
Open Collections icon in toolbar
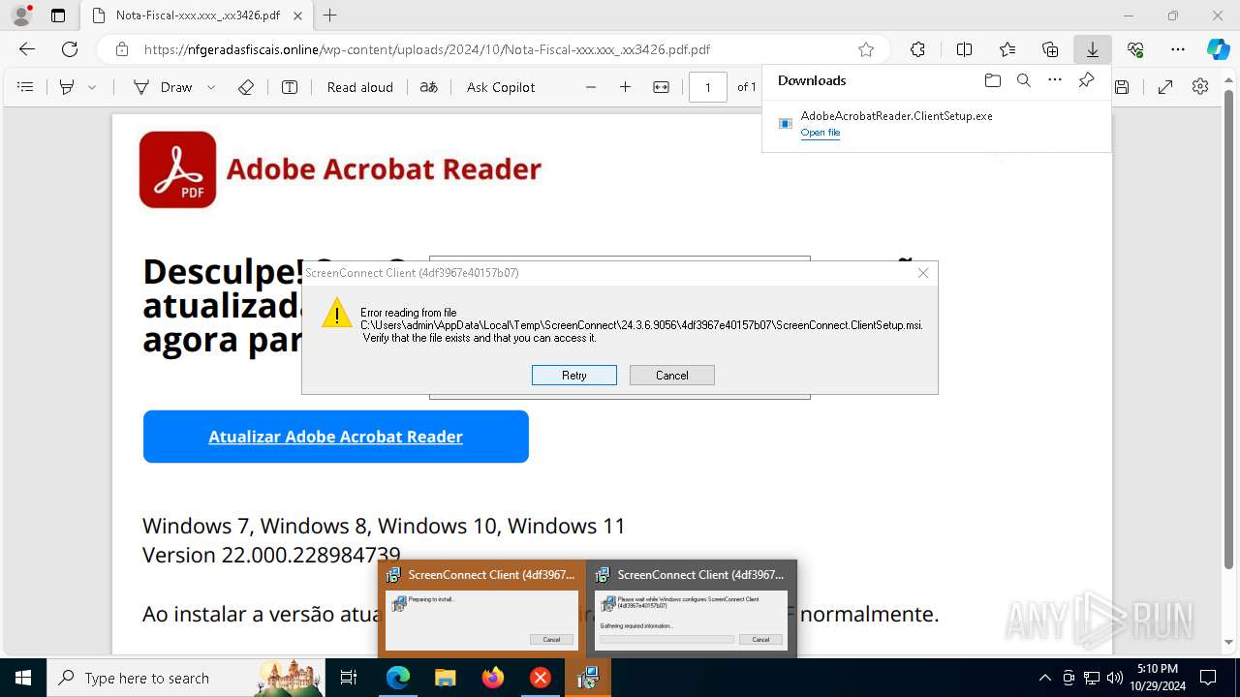[1050, 49]
